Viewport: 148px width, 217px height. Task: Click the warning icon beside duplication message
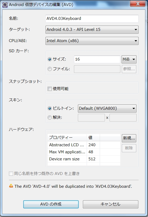point(11,186)
